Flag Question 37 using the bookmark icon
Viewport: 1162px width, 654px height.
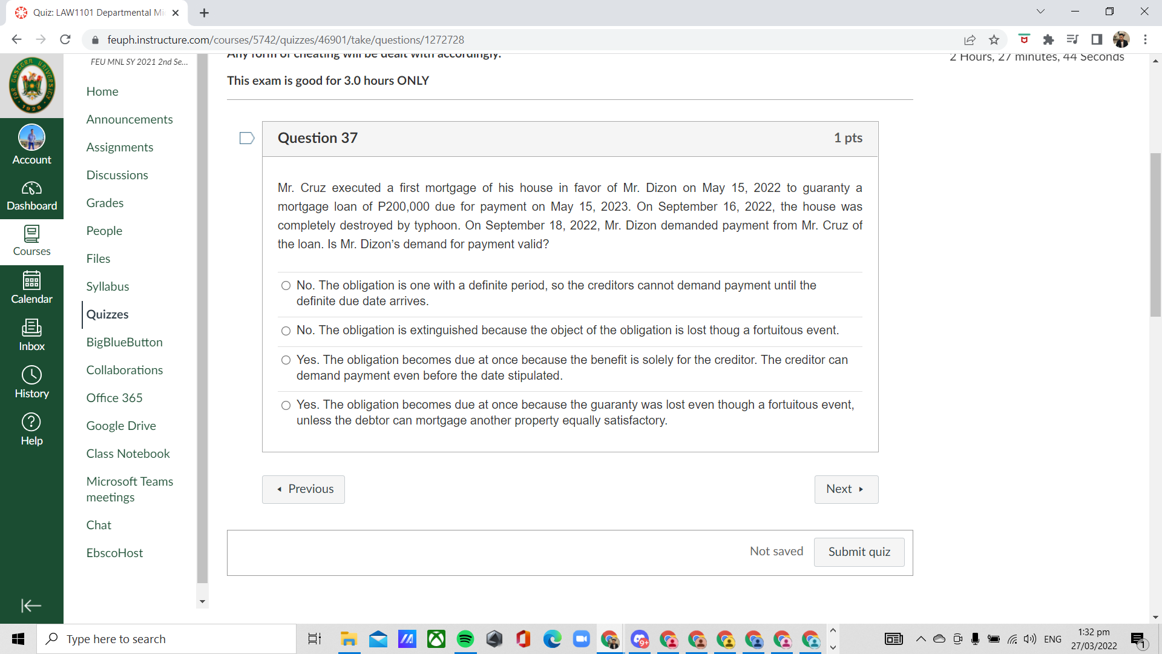pyautogui.click(x=246, y=138)
